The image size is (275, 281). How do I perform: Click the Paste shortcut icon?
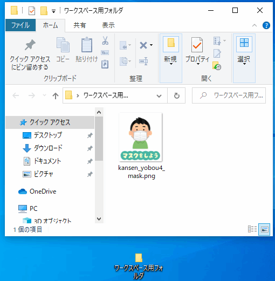[105, 64]
